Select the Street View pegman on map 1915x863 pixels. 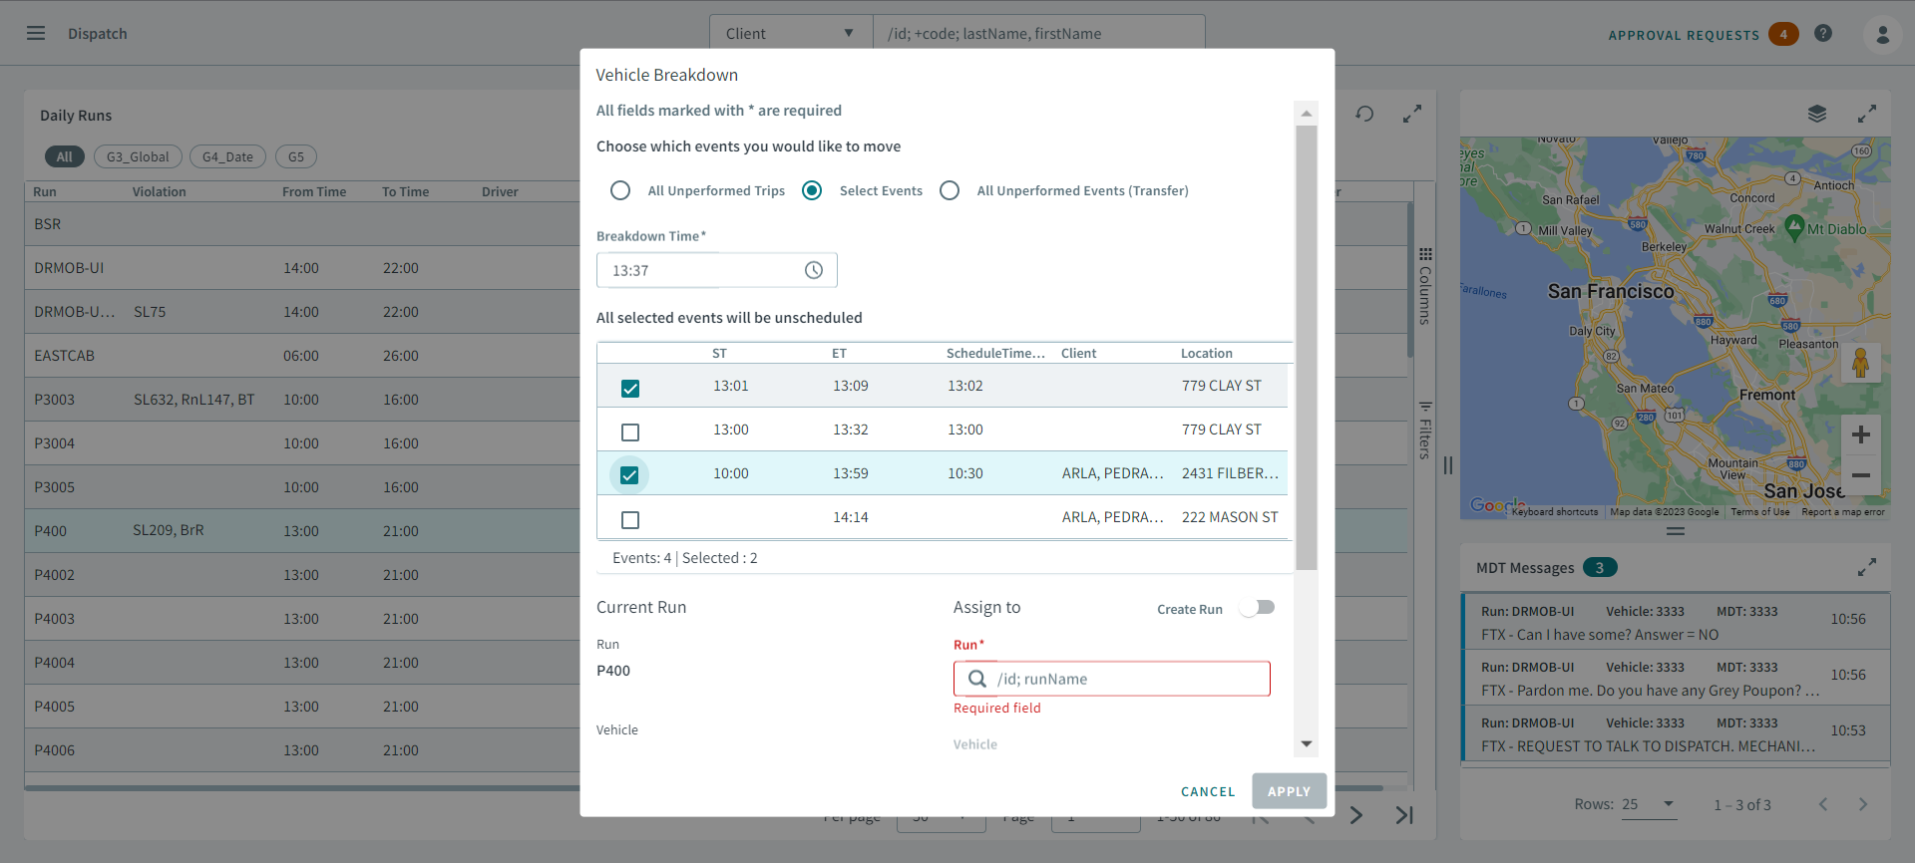pyautogui.click(x=1860, y=364)
